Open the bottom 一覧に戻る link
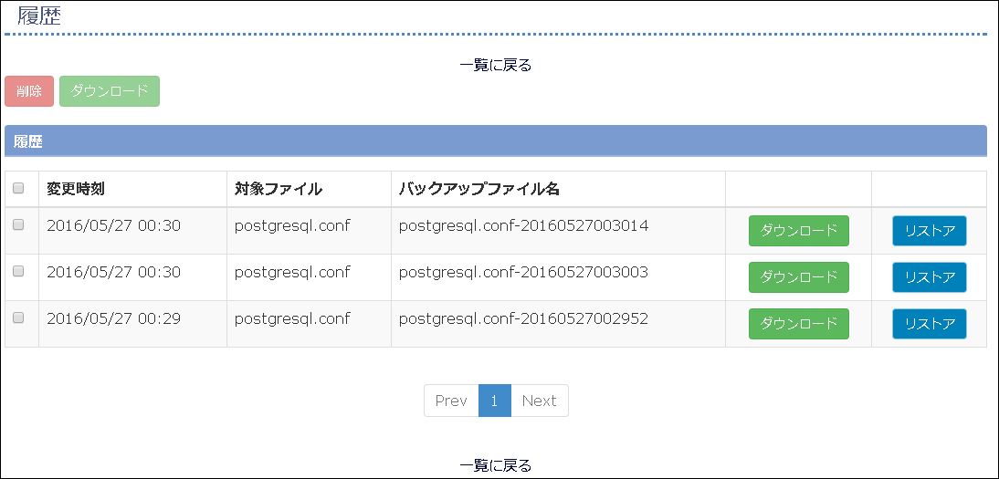 tap(495, 465)
